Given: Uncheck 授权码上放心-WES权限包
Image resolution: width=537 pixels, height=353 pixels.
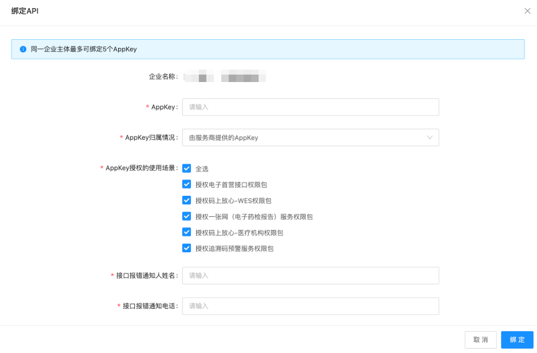Looking at the screenshot, I should pos(186,201).
